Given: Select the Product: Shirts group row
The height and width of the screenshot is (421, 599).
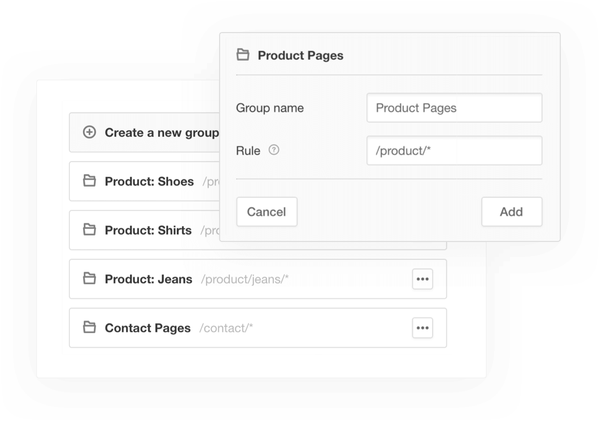Looking at the screenshot, I should pos(148,231).
